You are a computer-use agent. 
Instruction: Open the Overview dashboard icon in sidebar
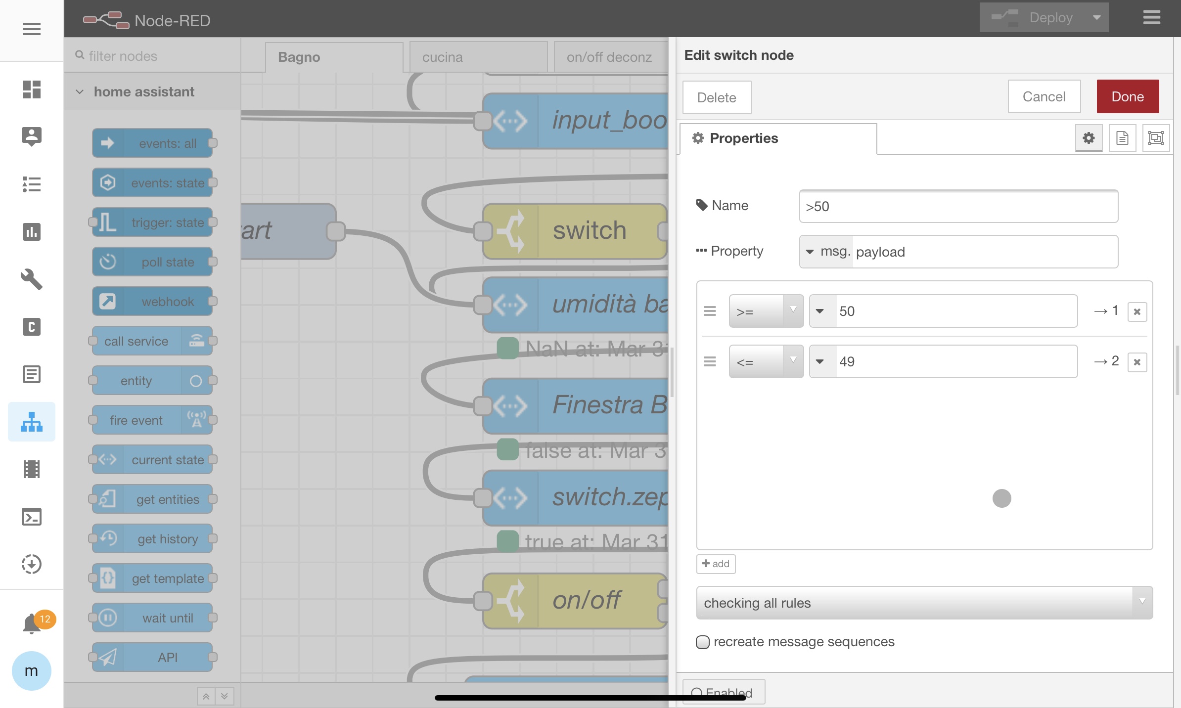(x=31, y=89)
